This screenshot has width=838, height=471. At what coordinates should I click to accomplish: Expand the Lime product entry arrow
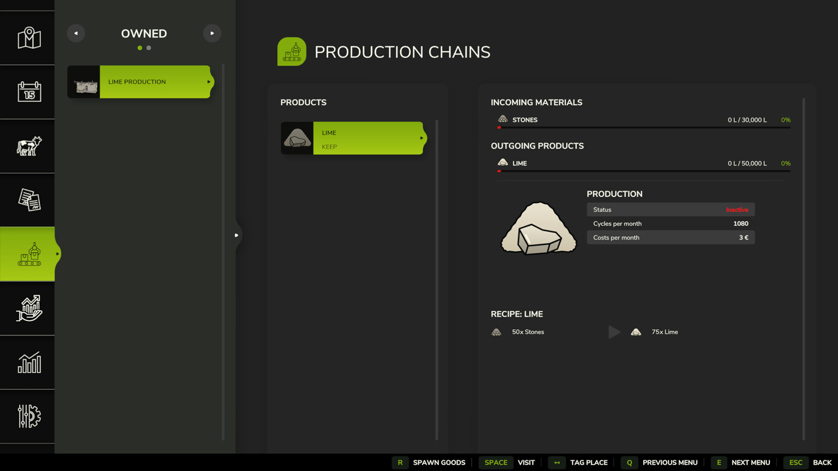pyautogui.click(x=421, y=138)
